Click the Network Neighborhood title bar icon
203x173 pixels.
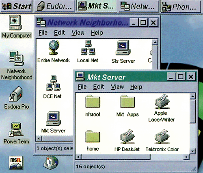[x=41, y=22]
